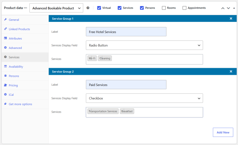Uncheck the Persons checkbox

click(142, 8)
